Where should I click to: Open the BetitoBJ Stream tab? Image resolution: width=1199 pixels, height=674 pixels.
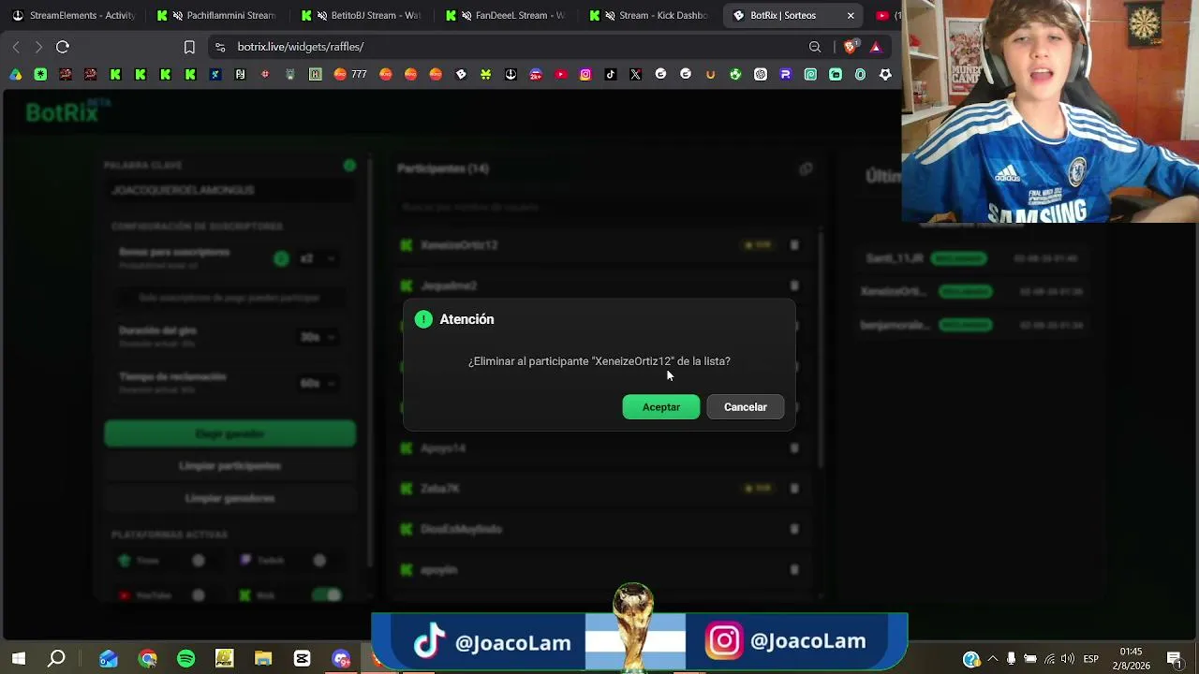click(x=362, y=15)
